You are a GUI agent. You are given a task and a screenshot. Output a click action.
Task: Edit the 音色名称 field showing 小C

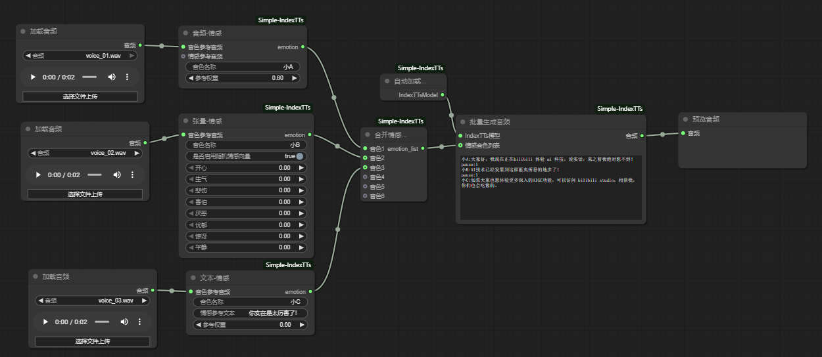(x=250, y=302)
